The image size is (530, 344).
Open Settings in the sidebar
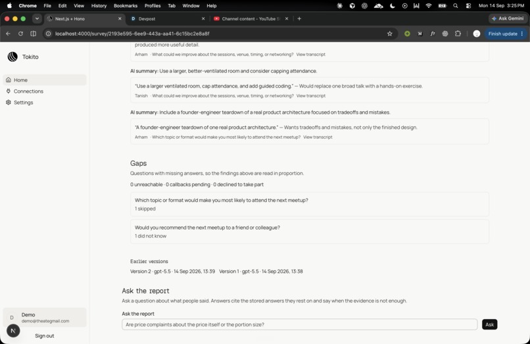pyautogui.click(x=45, y=102)
